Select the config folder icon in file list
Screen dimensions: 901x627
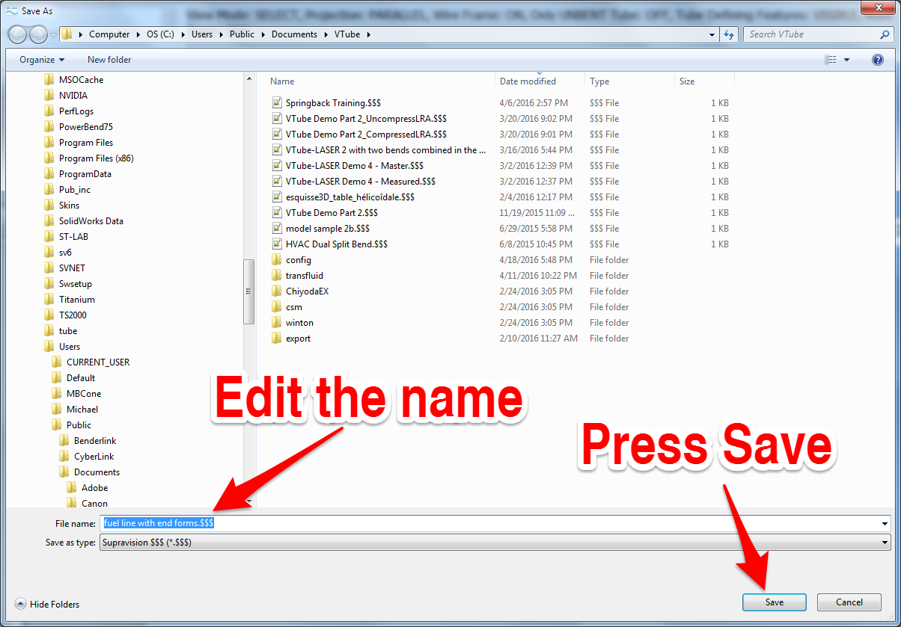pos(277,260)
